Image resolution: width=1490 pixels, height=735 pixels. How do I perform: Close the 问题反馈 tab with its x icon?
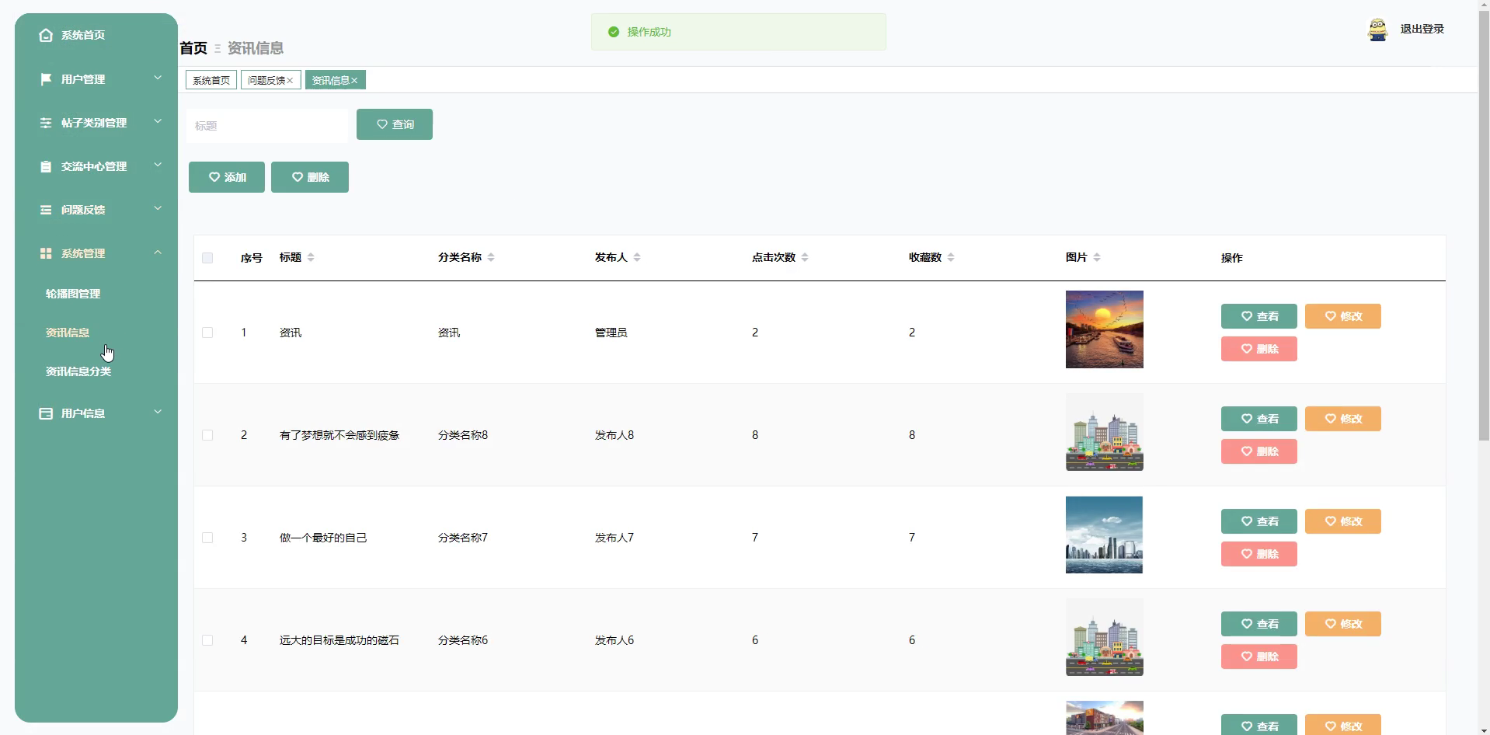[x=290, y=81]
